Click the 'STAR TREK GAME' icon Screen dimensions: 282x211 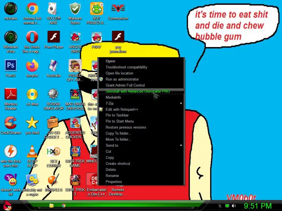[x=75, y=151]
